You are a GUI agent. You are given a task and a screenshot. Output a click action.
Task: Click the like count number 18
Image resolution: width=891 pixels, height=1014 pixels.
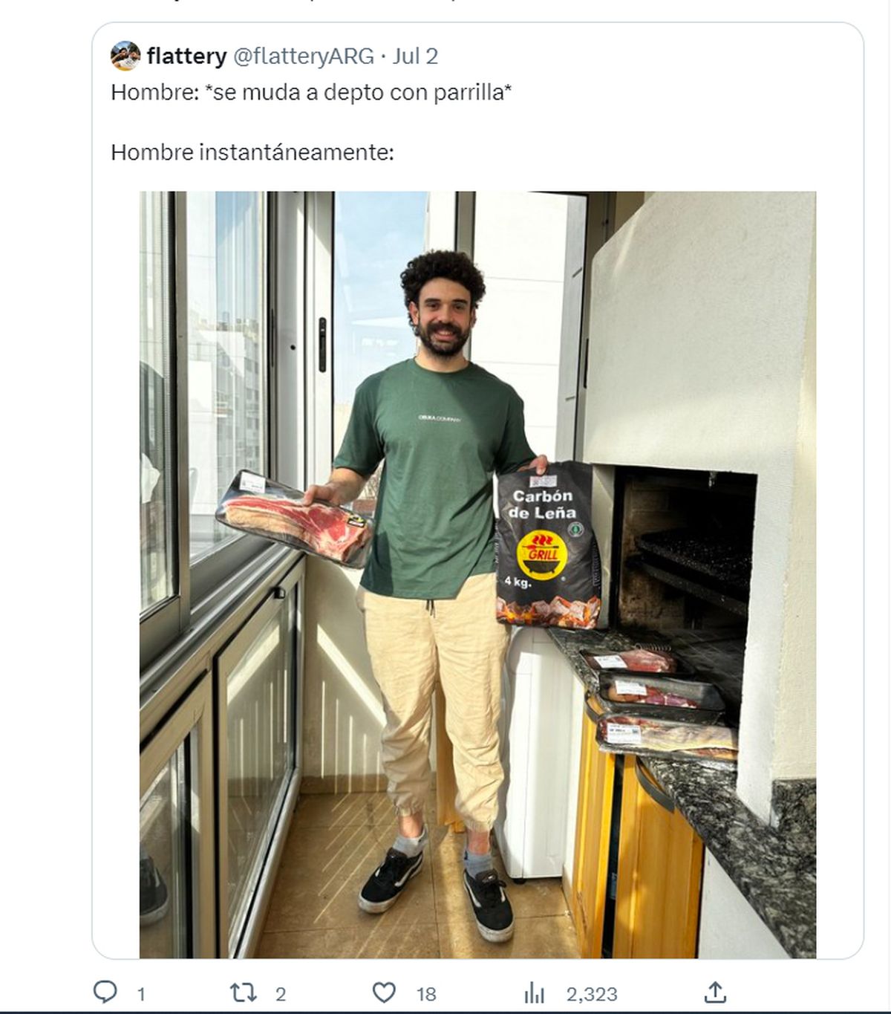click(426, 994)
